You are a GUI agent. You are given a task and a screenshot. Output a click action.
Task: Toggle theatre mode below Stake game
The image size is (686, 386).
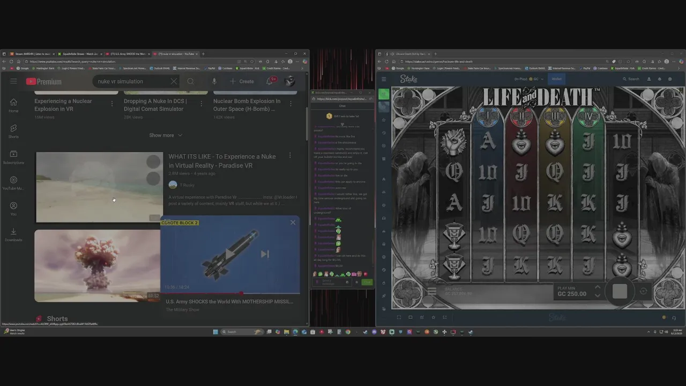click(411, 317)
